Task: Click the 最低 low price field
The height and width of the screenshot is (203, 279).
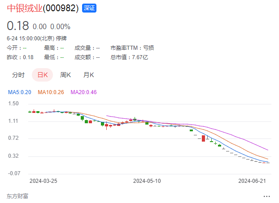Action: (54, 57)
